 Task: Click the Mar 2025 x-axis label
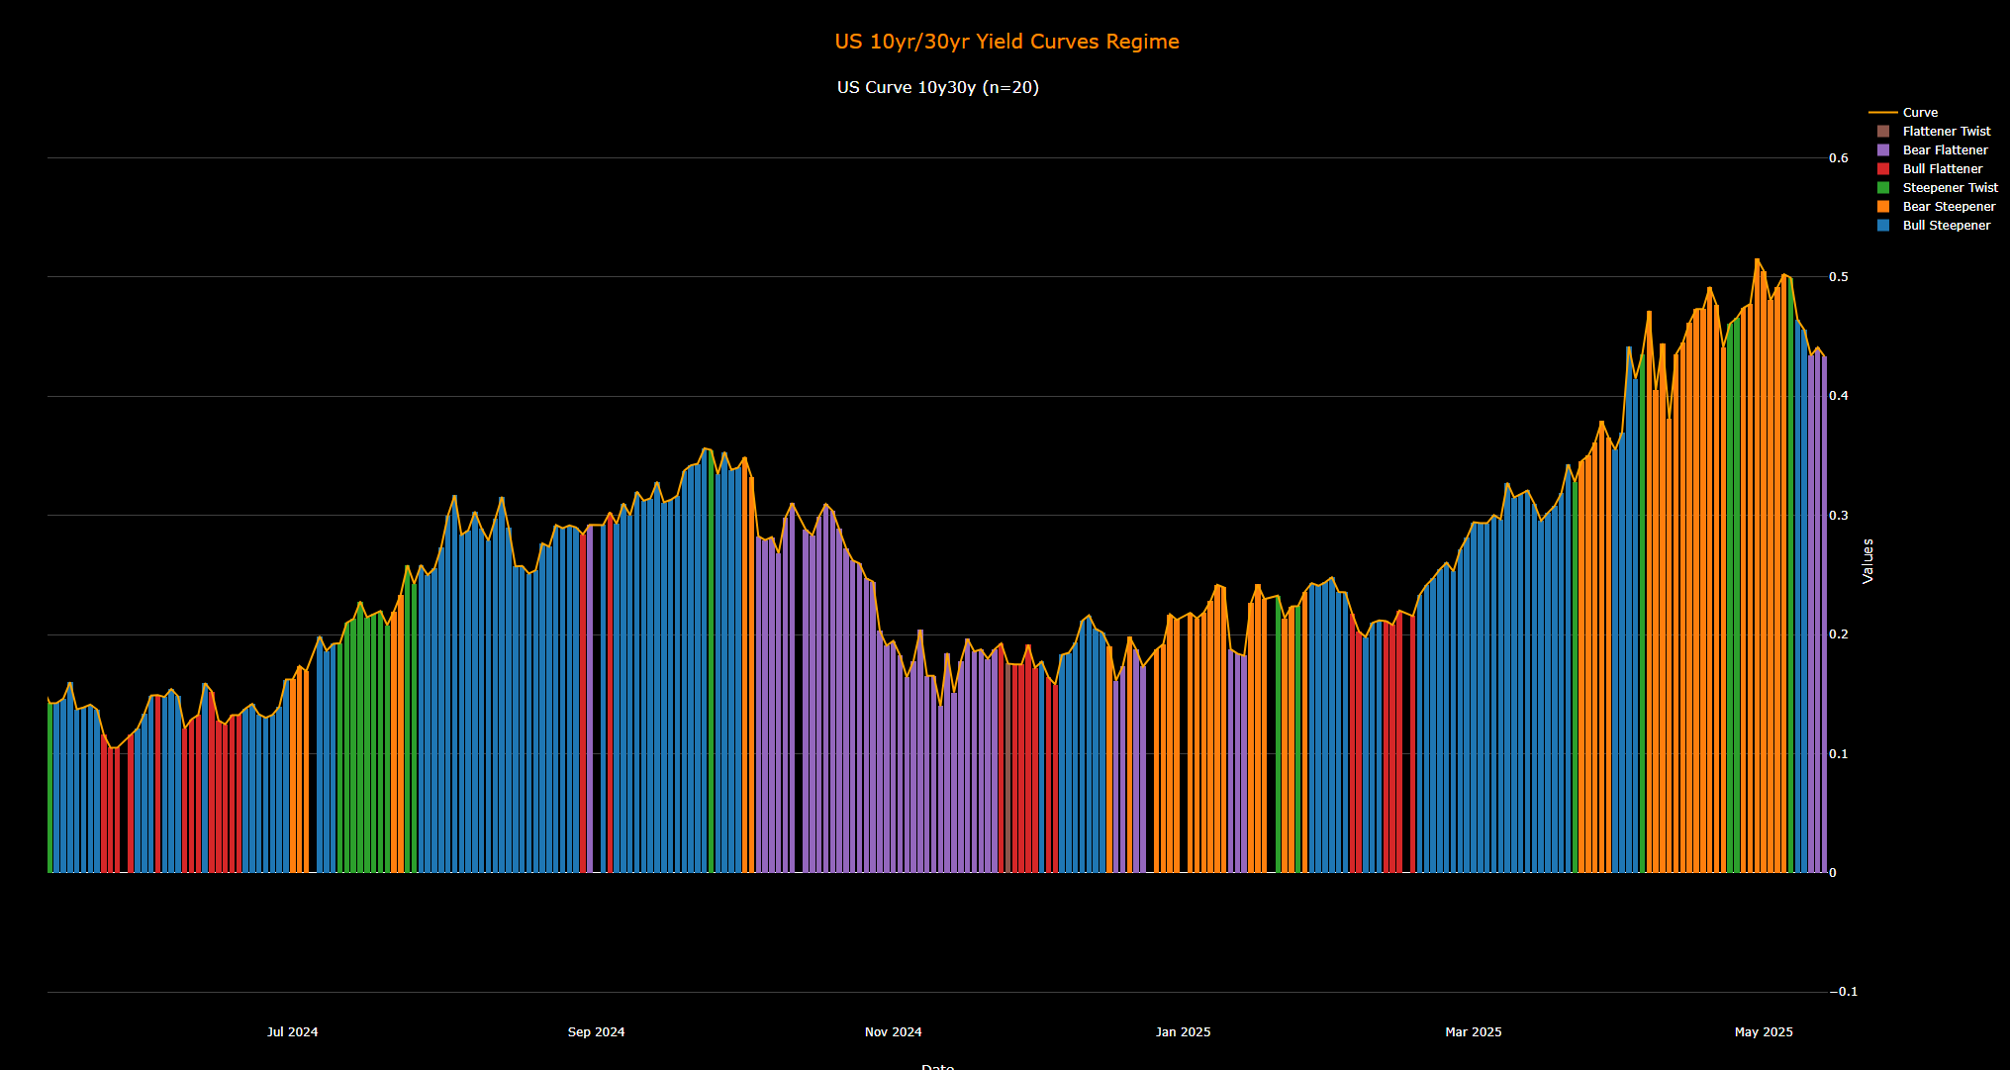(x=1473, y=1031)
